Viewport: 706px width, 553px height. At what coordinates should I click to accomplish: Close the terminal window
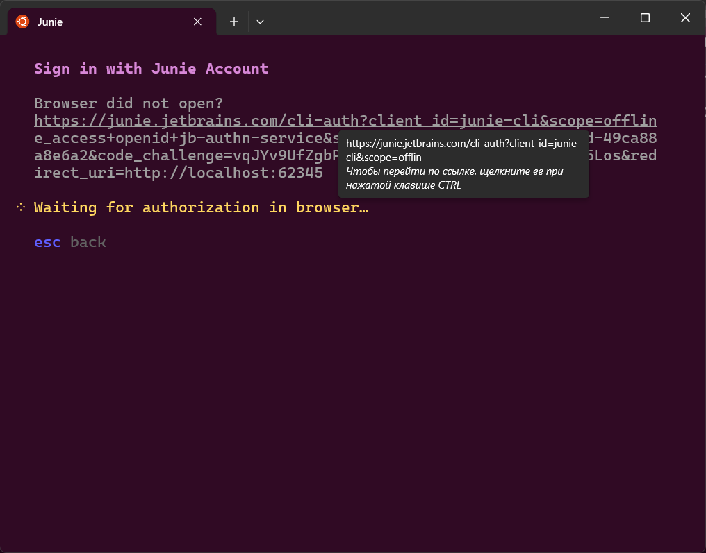[685, 17]
